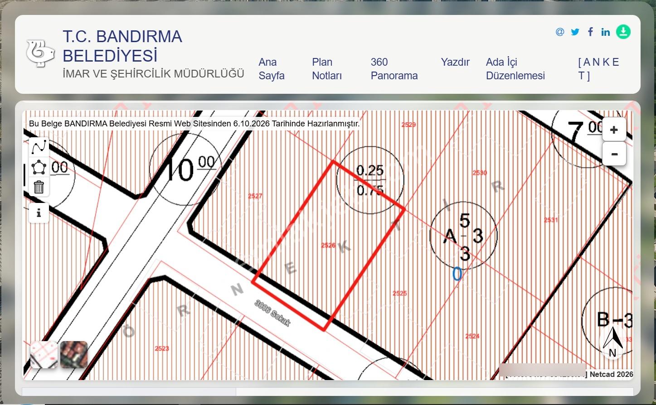Share on Facebook icon
Image resolution: width=656 pixels, height=405 pixels.
click(590, 32)
